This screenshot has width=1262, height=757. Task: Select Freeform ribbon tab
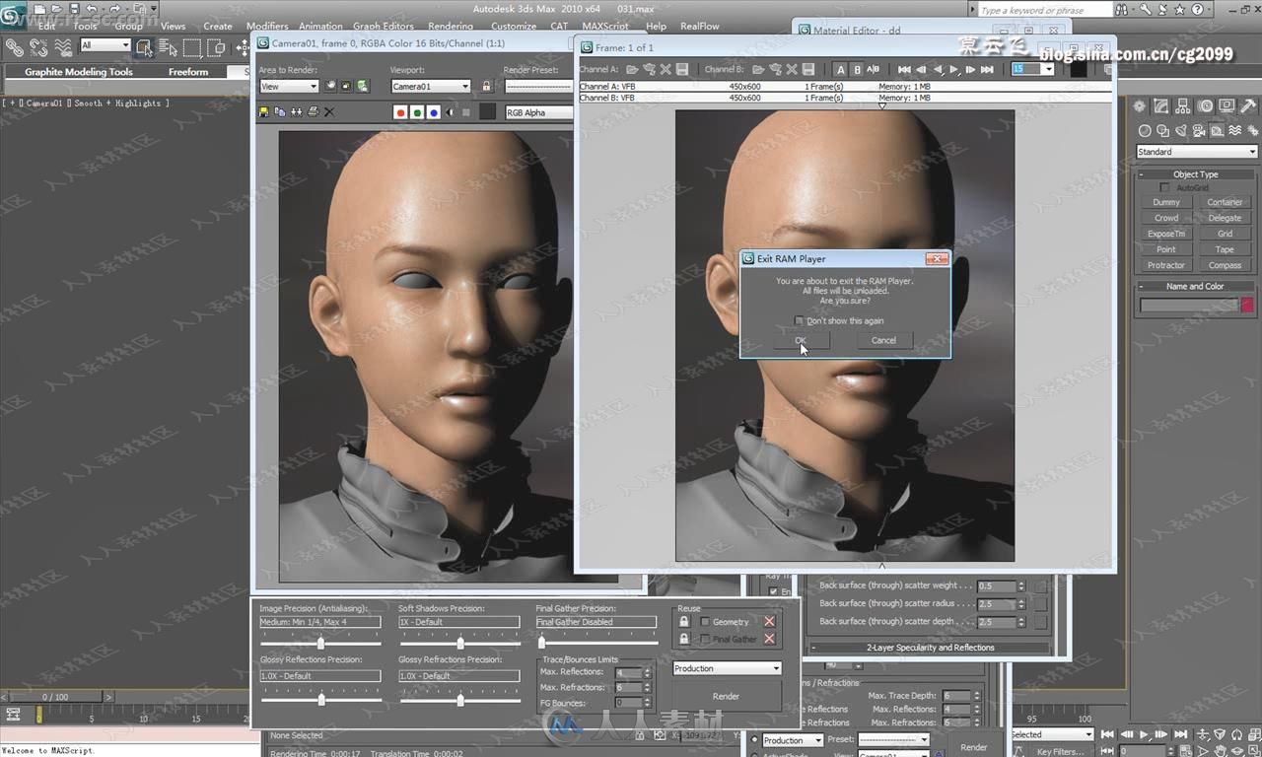pos(188,72)
